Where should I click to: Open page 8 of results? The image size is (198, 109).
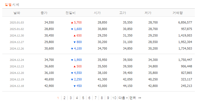click(x=102, y=98)
